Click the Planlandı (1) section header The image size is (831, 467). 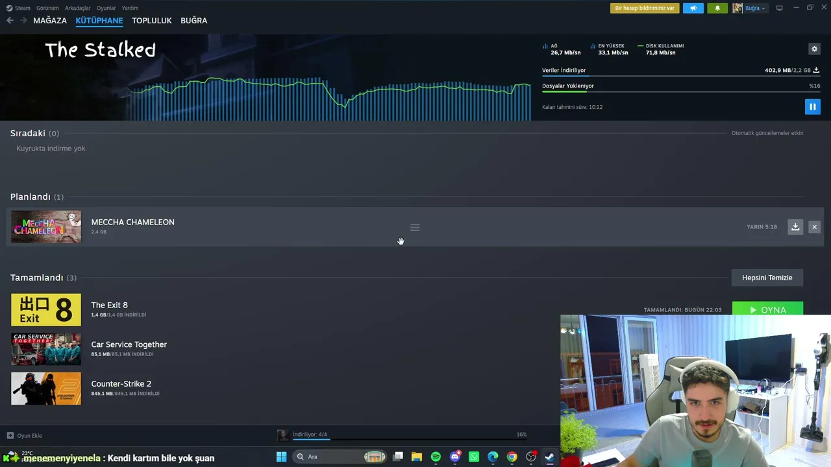[37, 197]
